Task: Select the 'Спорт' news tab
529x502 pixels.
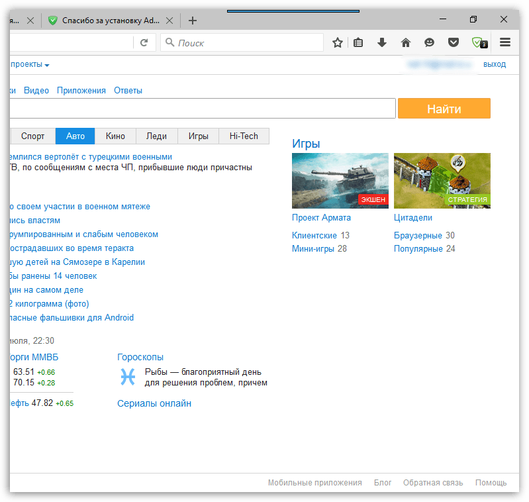Action: pos(32,136)
